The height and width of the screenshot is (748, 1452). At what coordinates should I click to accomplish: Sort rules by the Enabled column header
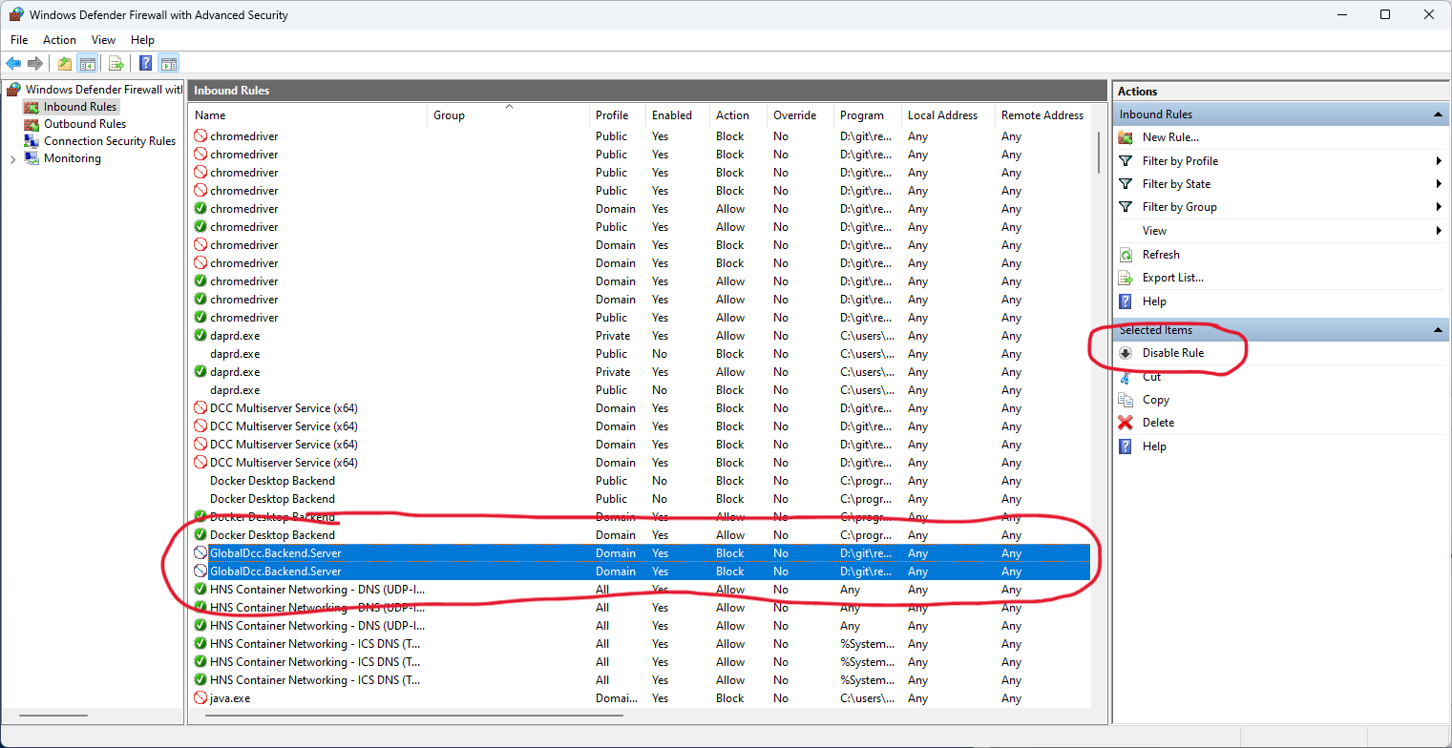(x=678, y=115)
